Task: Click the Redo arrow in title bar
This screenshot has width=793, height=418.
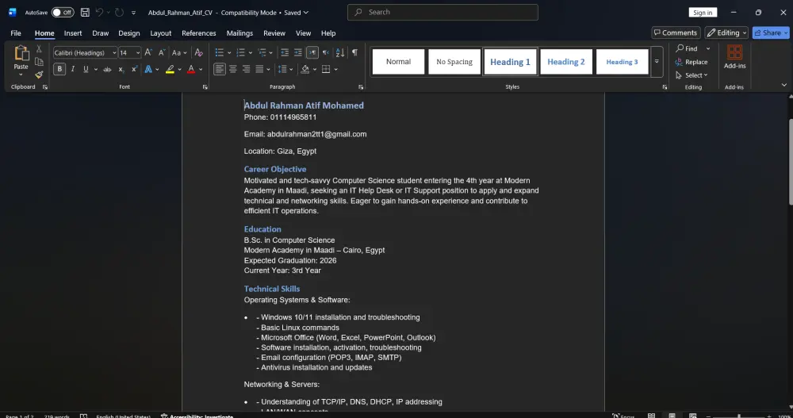Action: click(x=120, y=12)
